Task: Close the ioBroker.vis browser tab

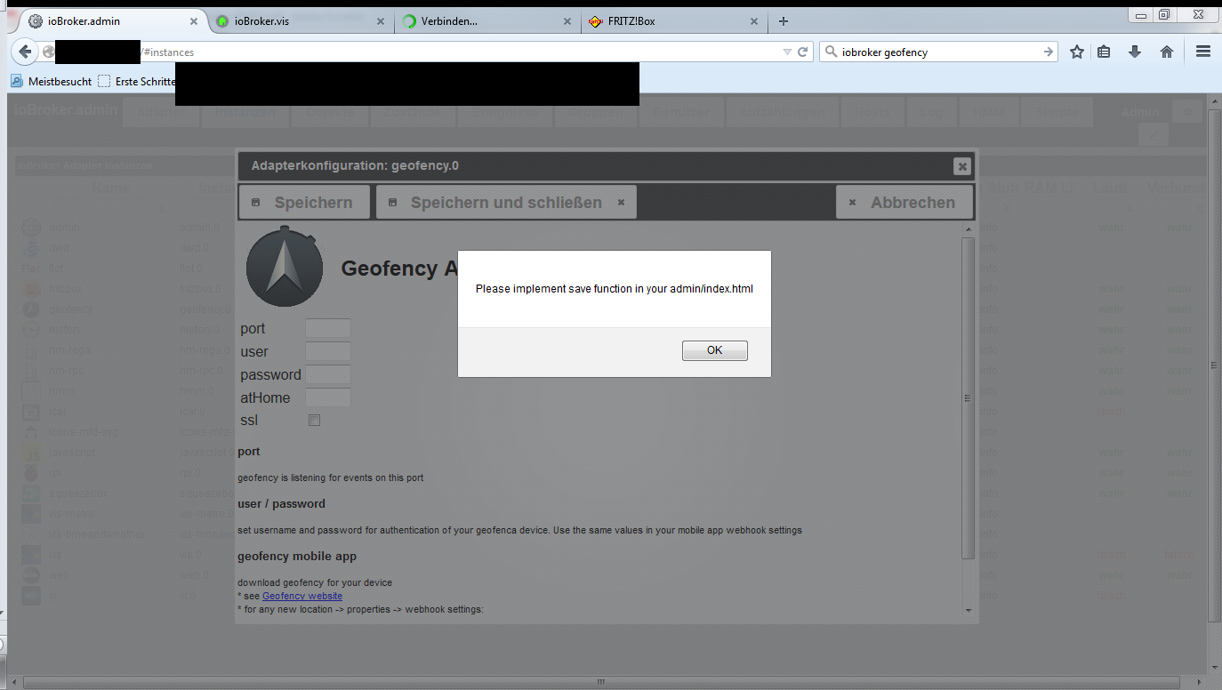Action: [381, 21]
